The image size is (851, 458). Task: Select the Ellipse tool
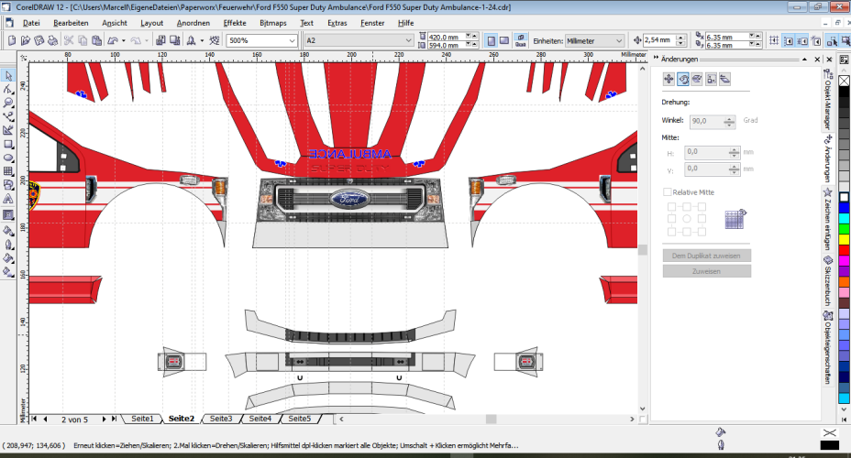click(x=8, y=158)
